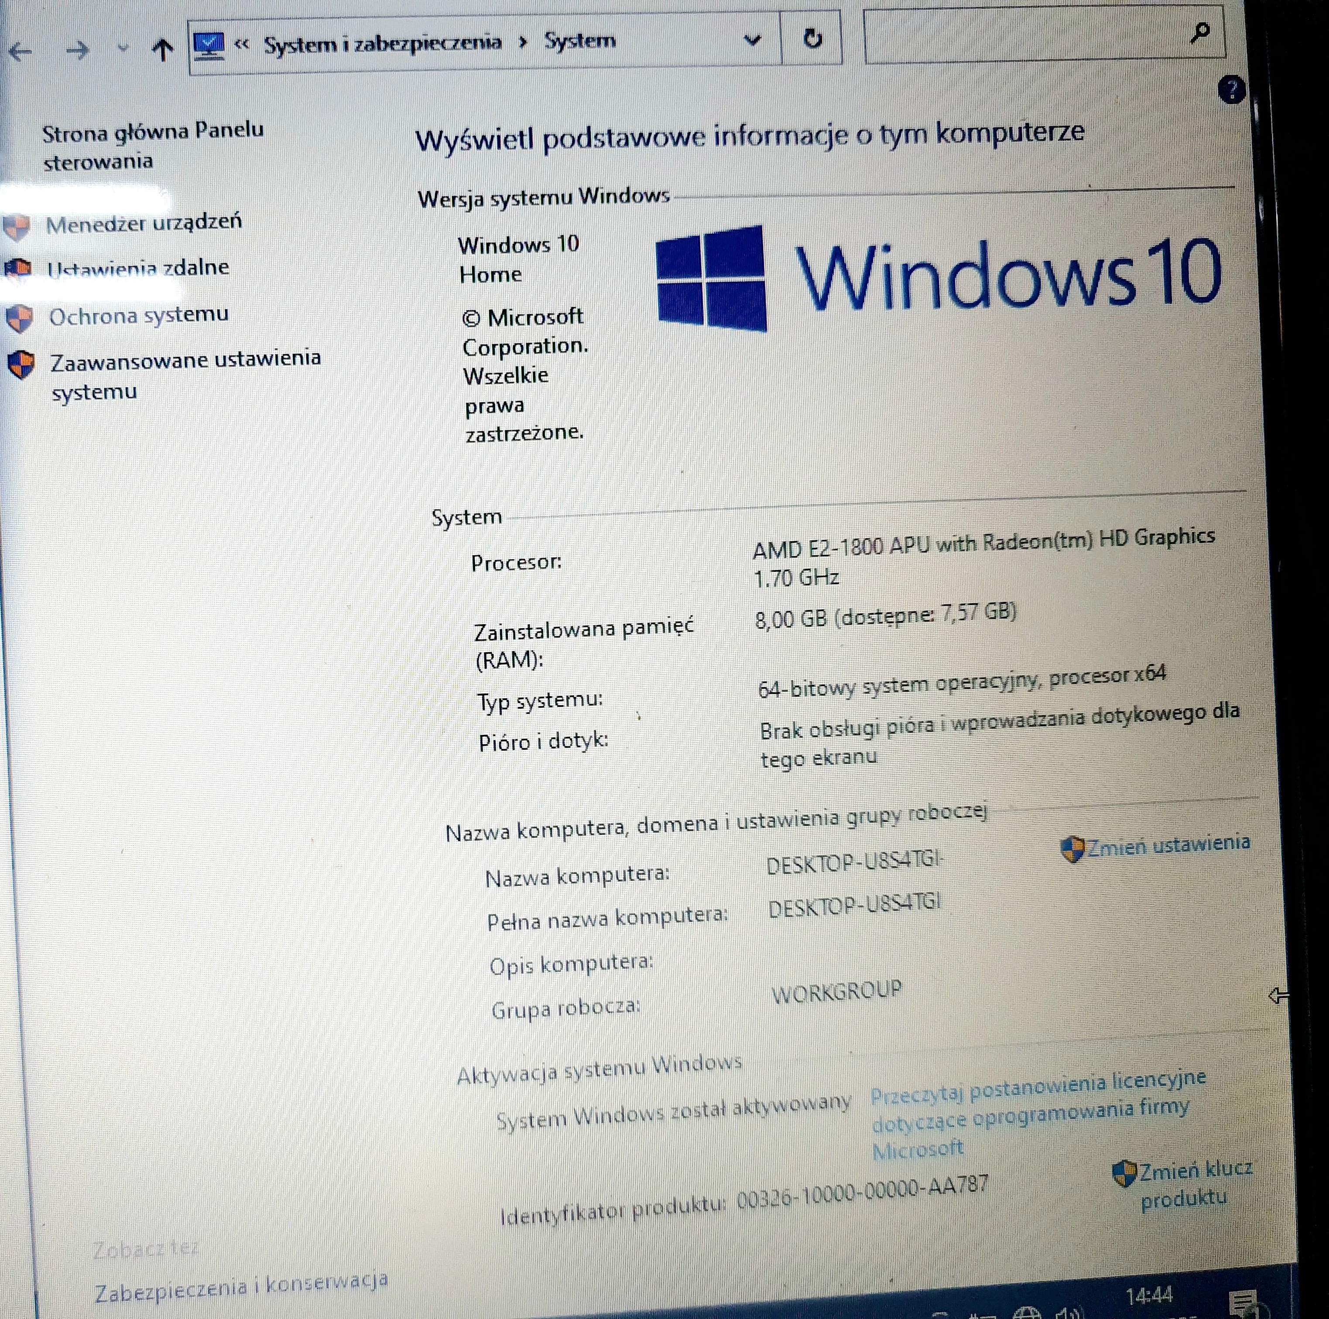Open 'Ustawienia zdalne' link
1329x1319 pixels.
click(x=137, y=267)
